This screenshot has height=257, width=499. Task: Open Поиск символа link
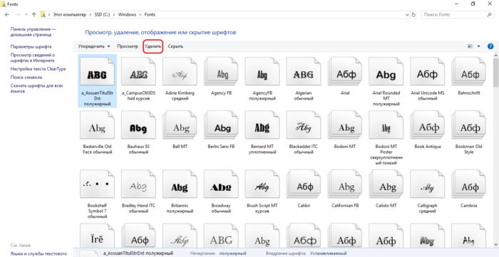click(26, 77)
